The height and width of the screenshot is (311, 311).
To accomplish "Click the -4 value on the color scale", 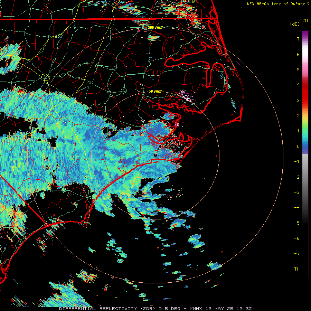I will click(x=297, y=208).
